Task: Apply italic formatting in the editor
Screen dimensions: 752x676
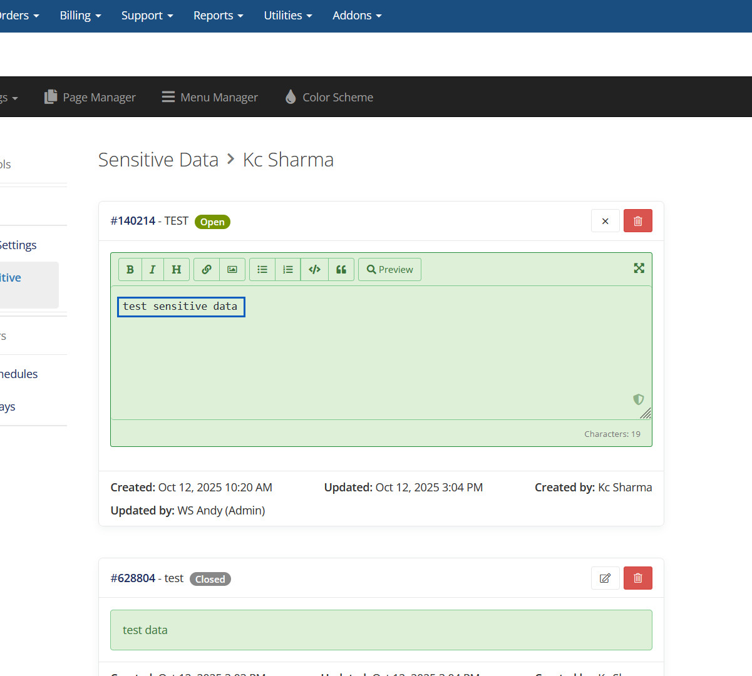Action: click(152, 270)
